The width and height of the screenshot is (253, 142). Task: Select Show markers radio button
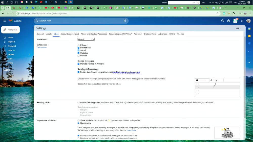coord(78,121)
